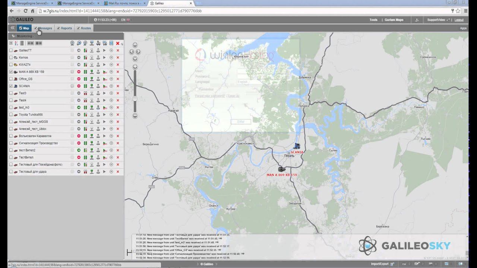
Task: Uncheck the SCANIA unit checkbox
Action: point(11,86)
